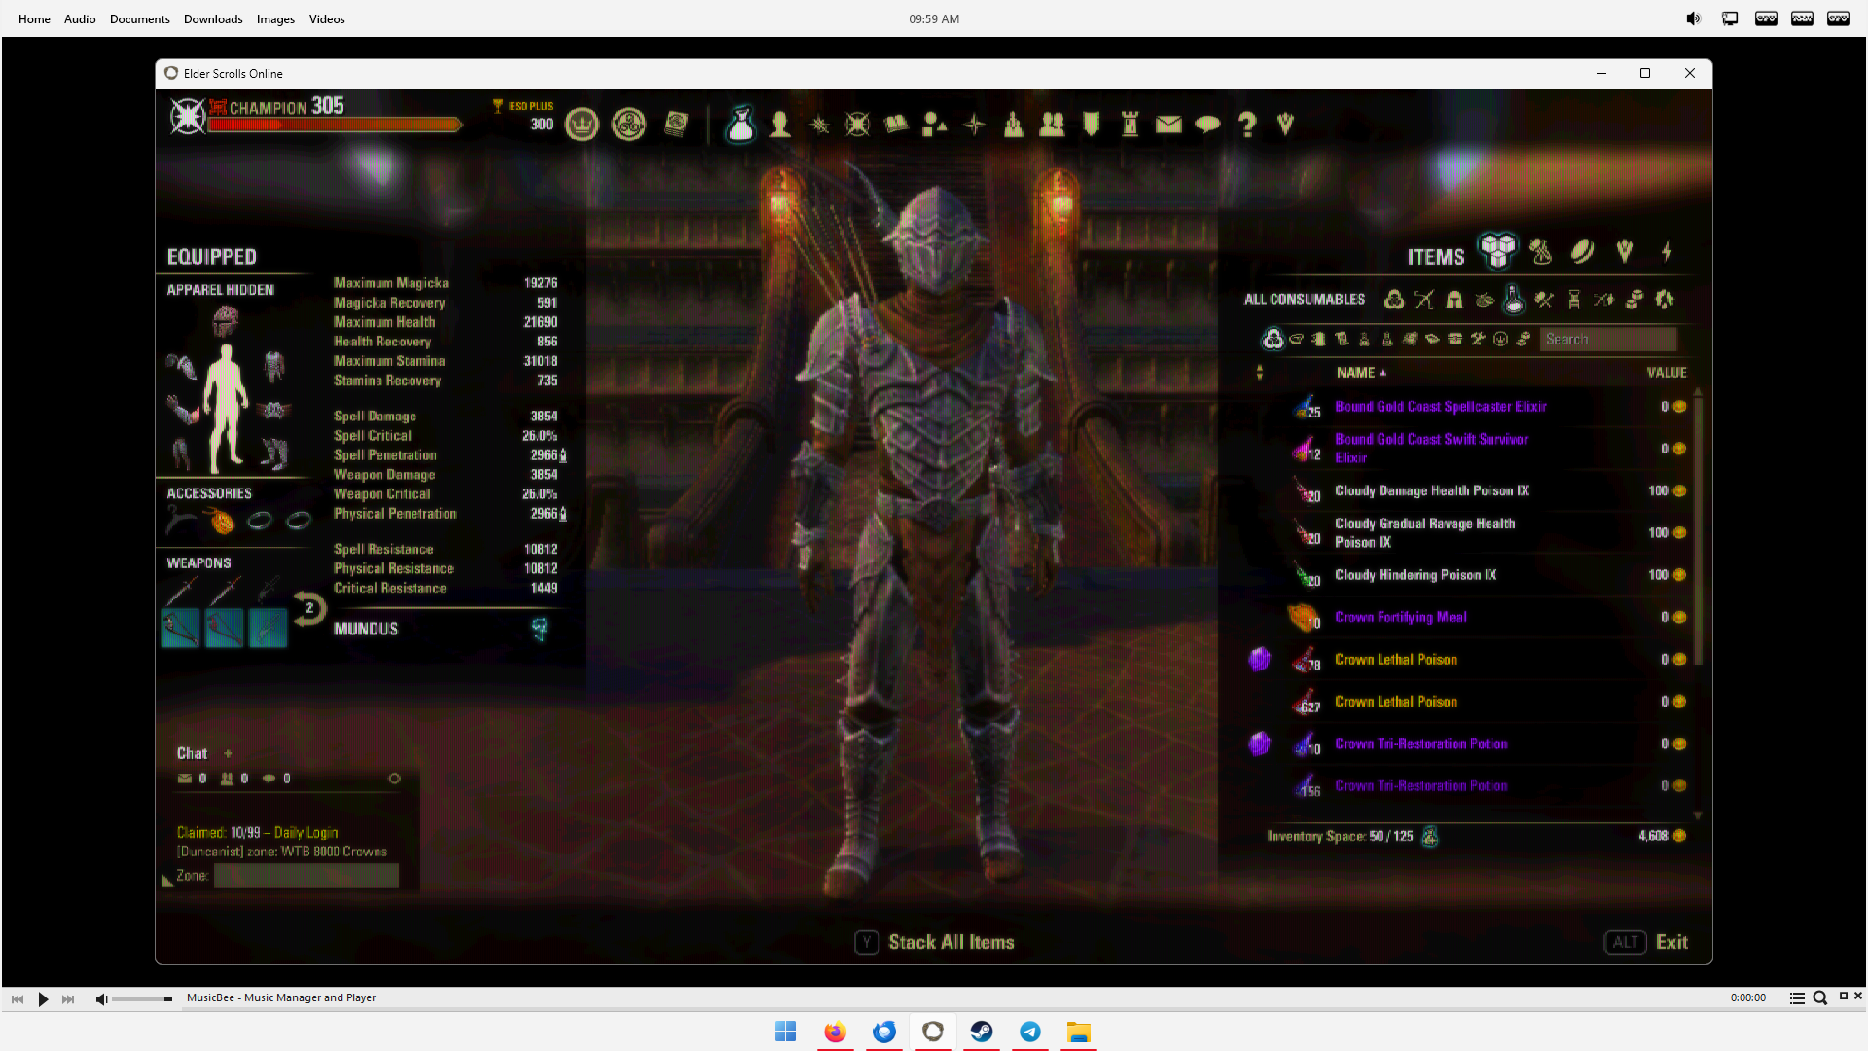The image size is (1868, 1051).
Task: Select the Armor helmet filter icon
Action: 1455,300
